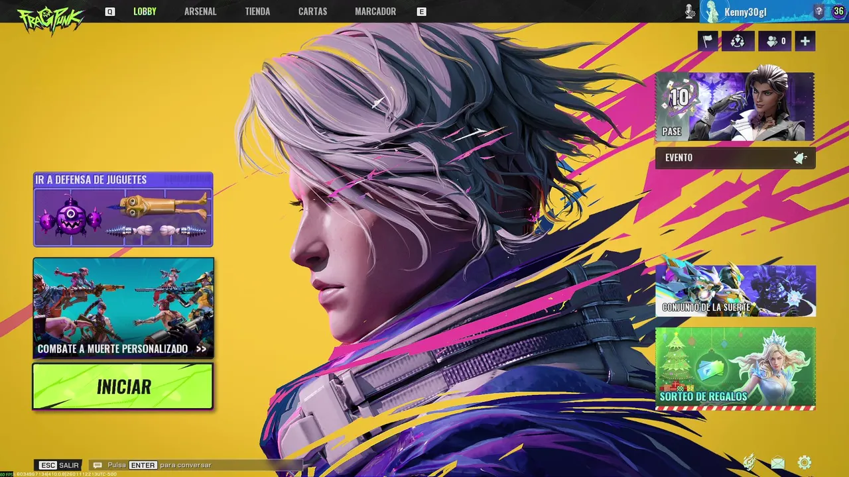Open Conjunto de la Suerte banner

tap(736, 291)
